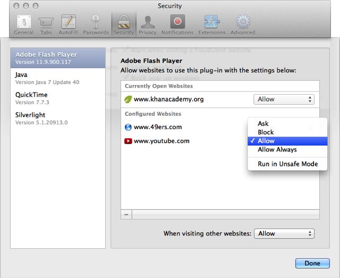The height and width of the screenshot is (278, 340).
Task: Open the Extensions preferences pane
Action: (x=212, y=25)
